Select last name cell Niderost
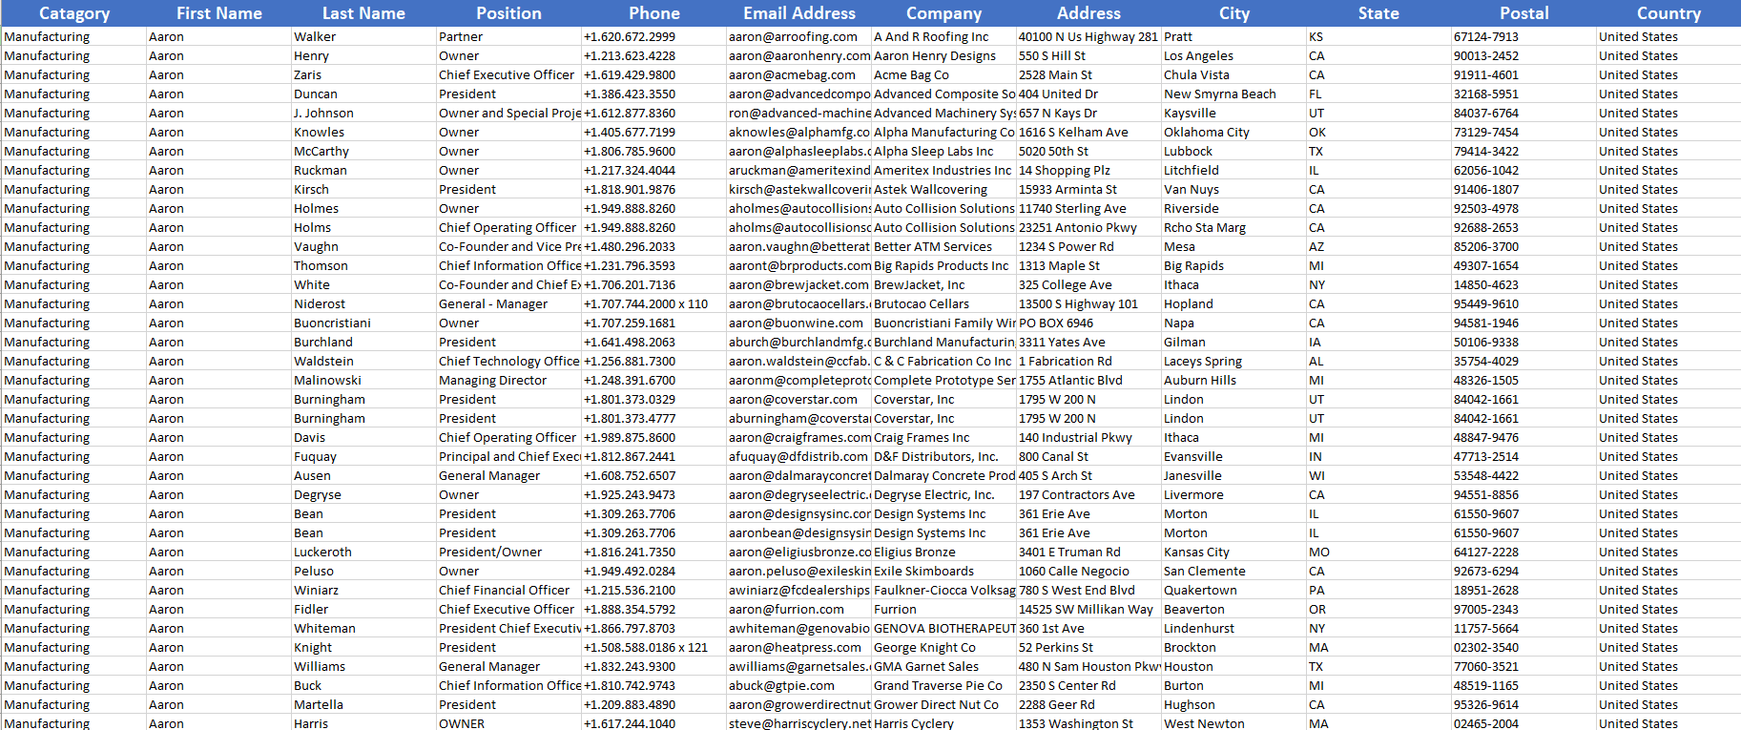The image size is (1741, 730). click(x=363, y=303)
